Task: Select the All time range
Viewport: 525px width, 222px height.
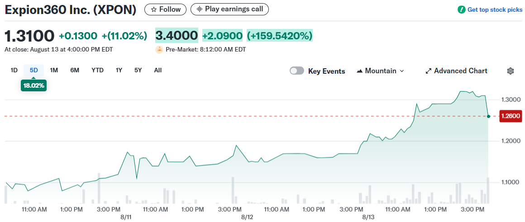Action: tap(157, 70)
